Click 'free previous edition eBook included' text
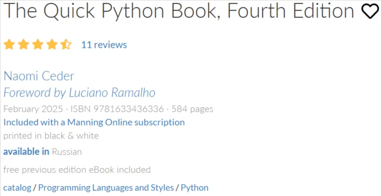Viewport: 381px width, 196px height. click(x=77, y=170)
